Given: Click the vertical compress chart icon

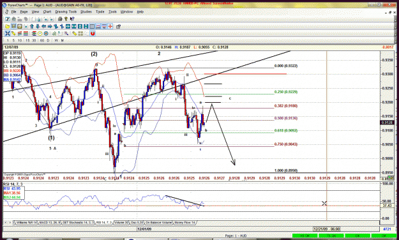Looking at the screenshot, I should tap(86, 26).
